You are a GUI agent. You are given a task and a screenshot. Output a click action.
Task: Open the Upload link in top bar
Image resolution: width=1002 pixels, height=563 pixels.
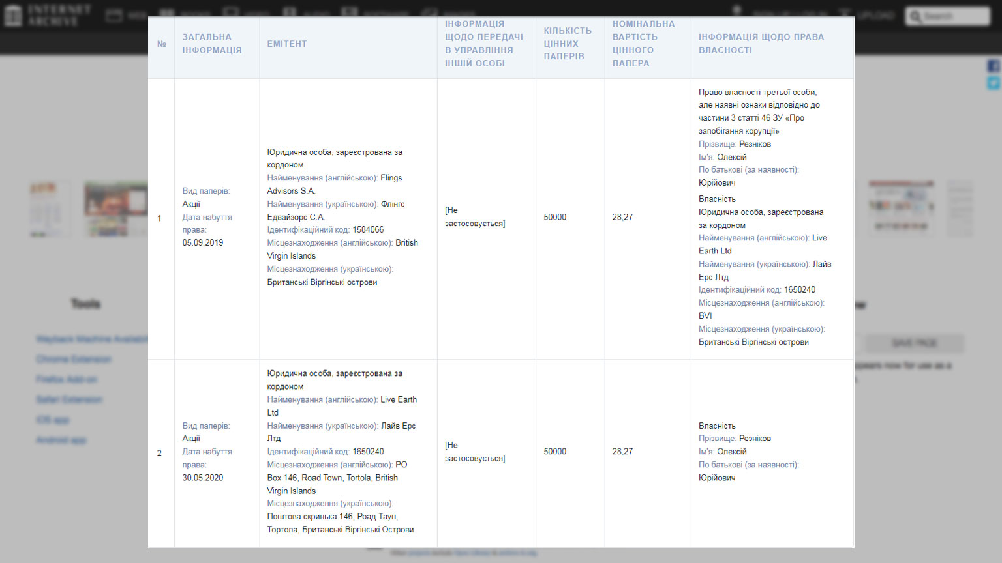pyautogui.click(x=866, y=15)
